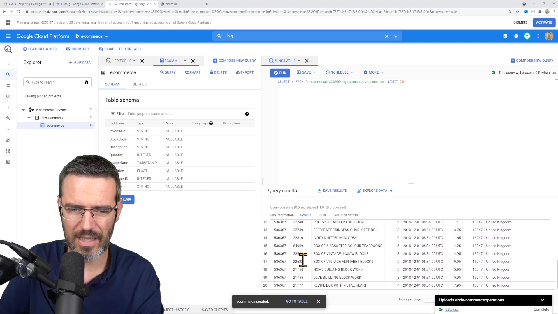Click the Gift free trial icon
Viewport: 558px width, 314px height.
tap(8, 22)
